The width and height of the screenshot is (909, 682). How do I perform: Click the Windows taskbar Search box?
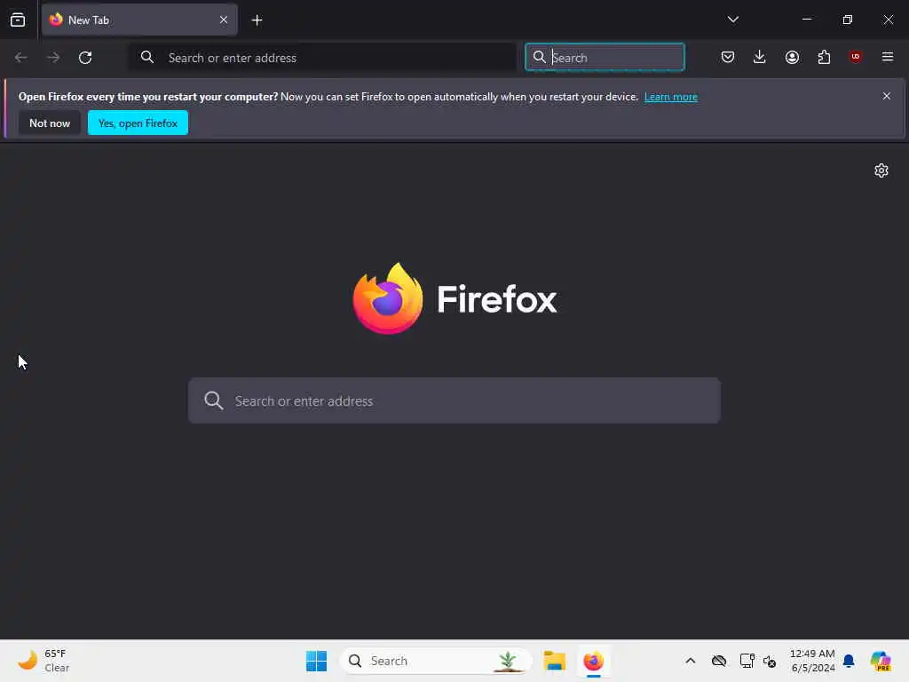pos(436,661)
